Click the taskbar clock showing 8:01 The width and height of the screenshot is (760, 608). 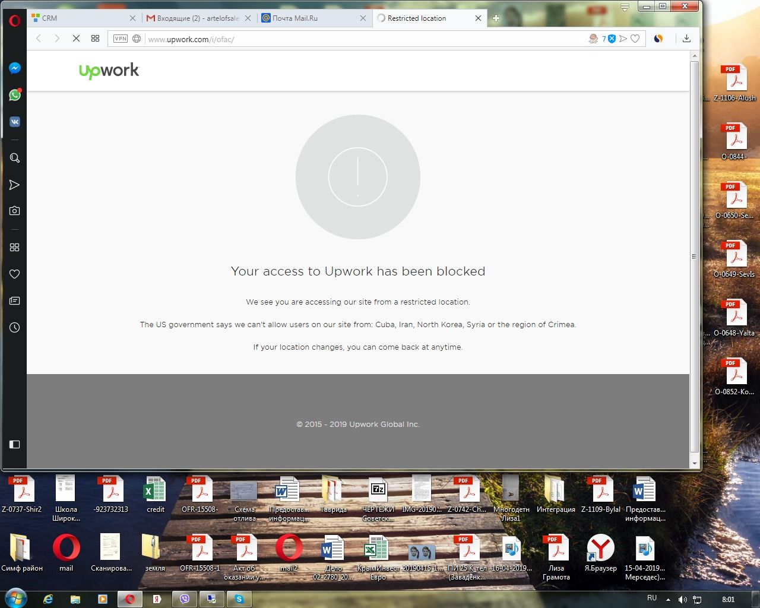point(729,599)
